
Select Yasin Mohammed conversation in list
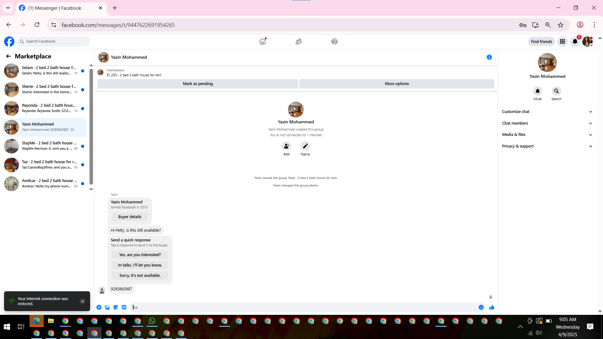tap(44, 127)
